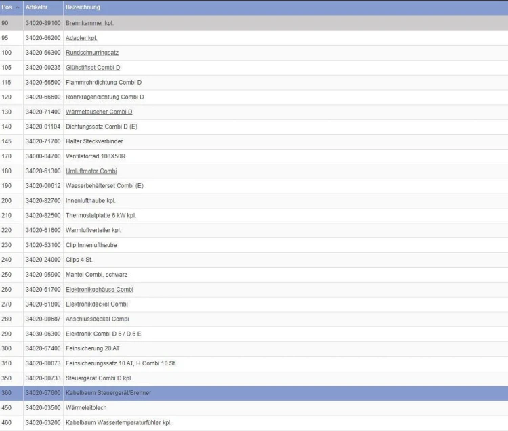Click article number 34020-66500
The height and width of the screenshot is (431, 508).
43,83
